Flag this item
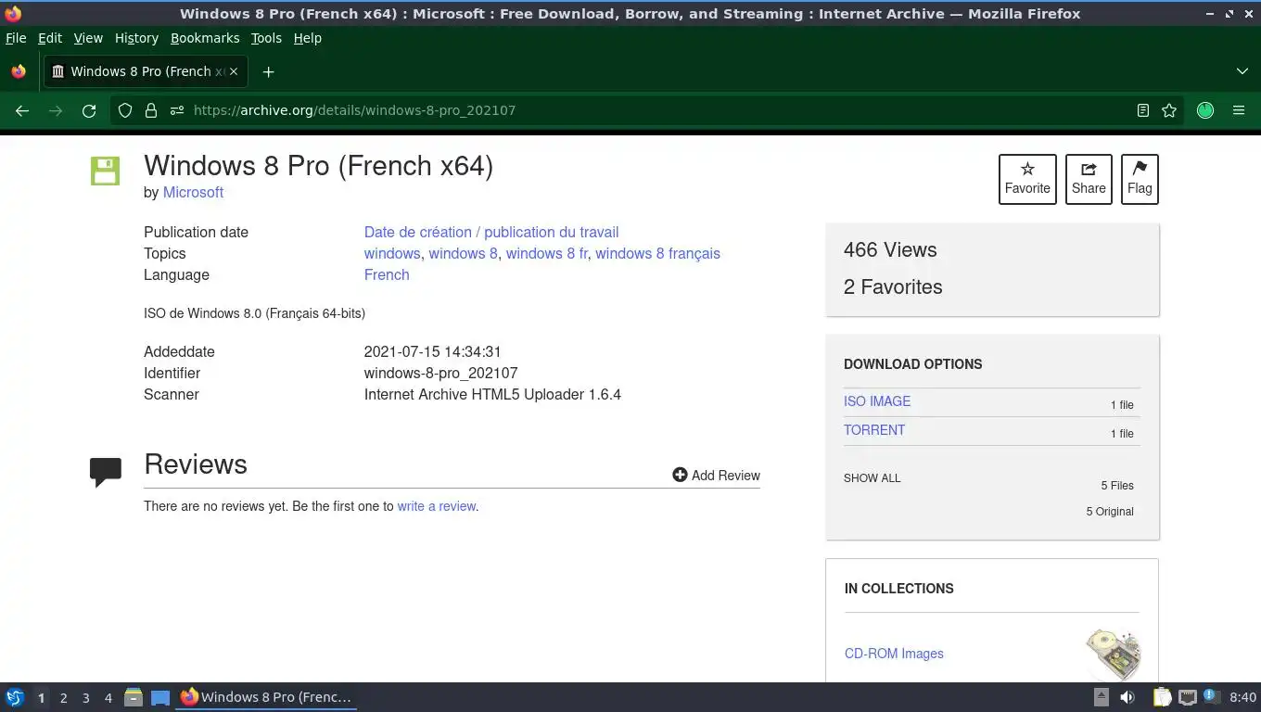Viewport: 1261px width, 712px height. pyautogui.click(x=1140, y=179)
